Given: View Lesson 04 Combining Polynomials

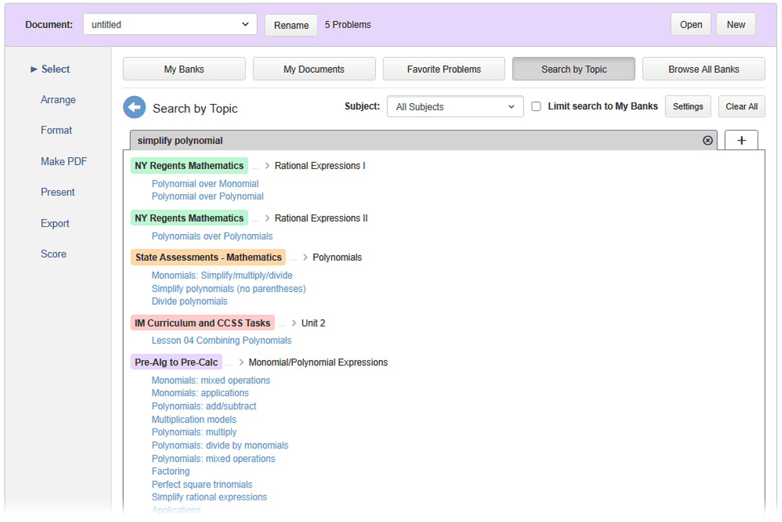Looking at the screenshot, I should [221, 340].
